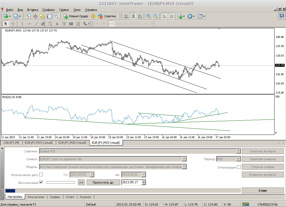
Task: Zoom in on the chart
Action: 149,16
